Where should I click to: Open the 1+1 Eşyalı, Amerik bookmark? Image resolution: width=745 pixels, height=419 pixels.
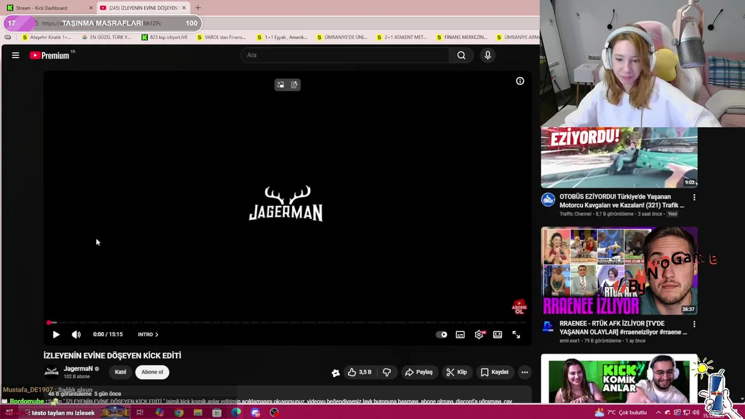coord(282,37)
